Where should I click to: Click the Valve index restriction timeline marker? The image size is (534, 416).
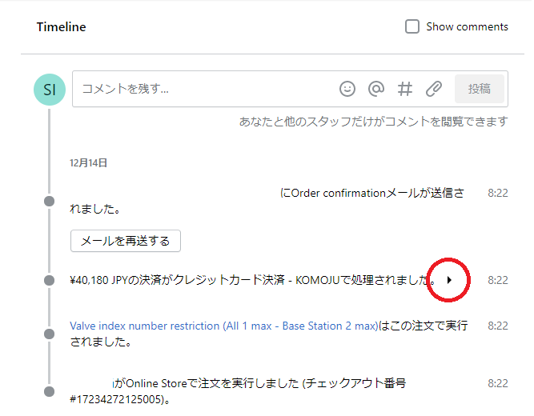pos(50,334)
